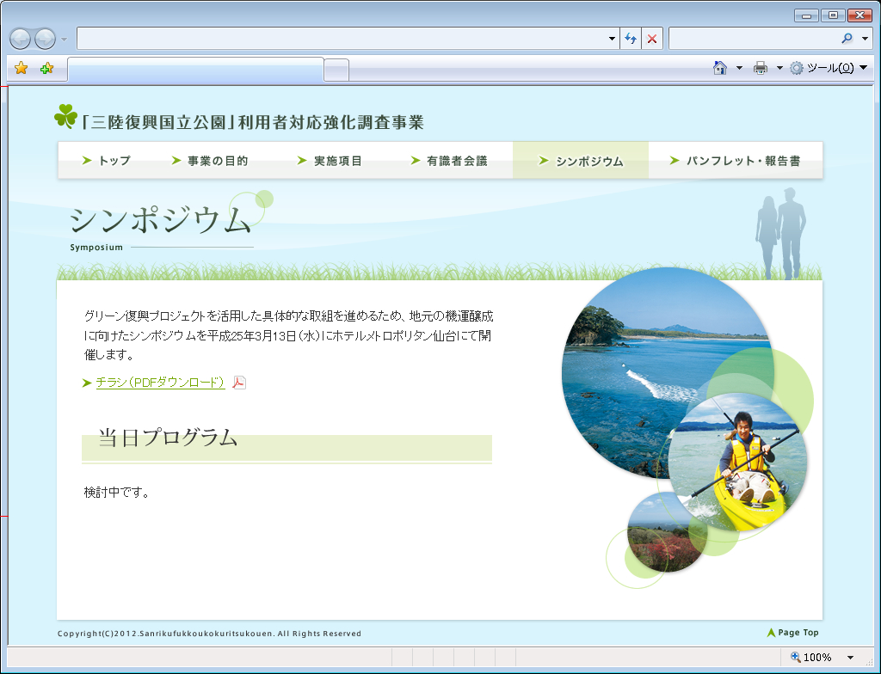Select the トップ navigation item
881x674 pixels.
107,161
